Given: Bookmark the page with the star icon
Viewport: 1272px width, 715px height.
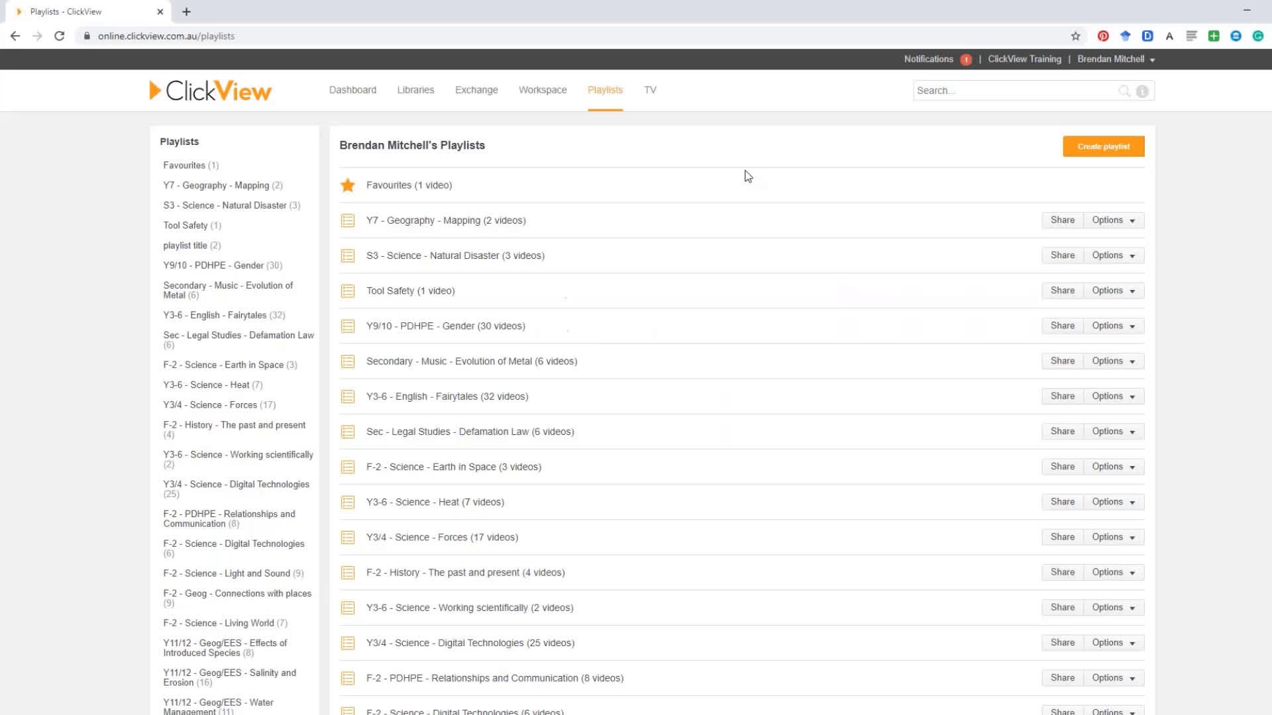Looking at the screenshot, I should 1075,36.
